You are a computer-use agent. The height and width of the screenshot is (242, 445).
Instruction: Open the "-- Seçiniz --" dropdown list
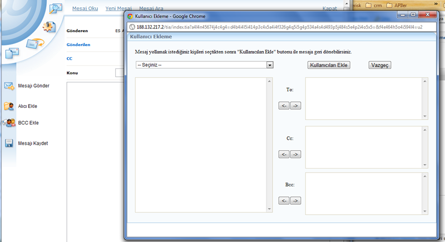(x=205, y=65)
